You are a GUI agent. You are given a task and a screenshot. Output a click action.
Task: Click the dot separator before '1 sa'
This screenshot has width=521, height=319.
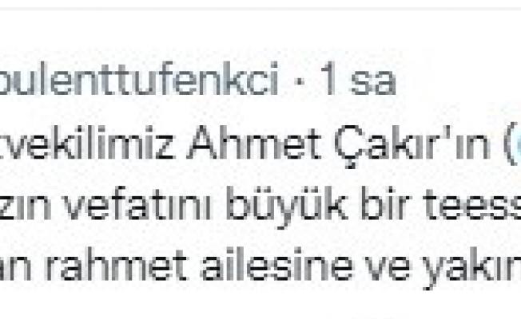300,81
